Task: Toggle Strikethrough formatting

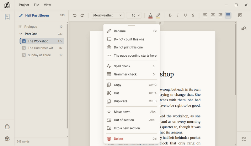Action: [193, 15]
